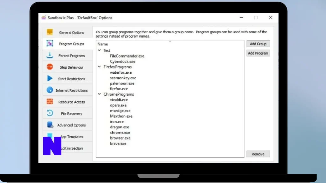Minimize the DefaultBox Options window
Screen dimensions: 326x183
(241, 18)
